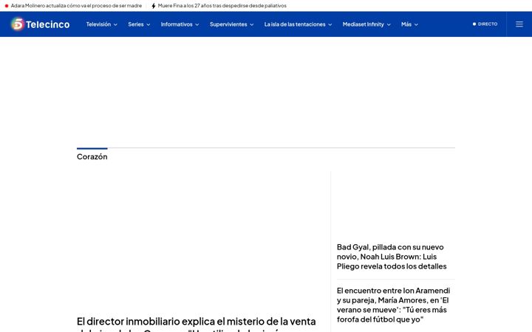Open Muere Fina a los 27 años headline

click(x=222, y=6)
